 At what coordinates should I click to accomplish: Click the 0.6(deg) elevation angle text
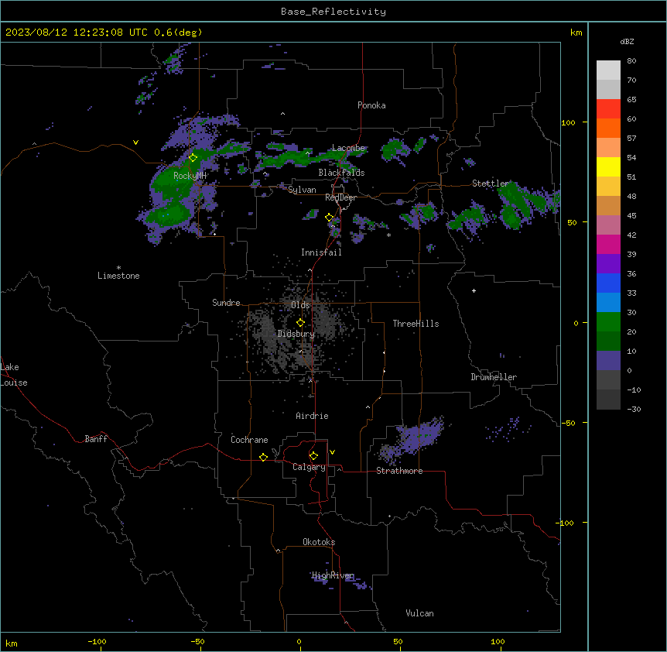click(178, 33)
